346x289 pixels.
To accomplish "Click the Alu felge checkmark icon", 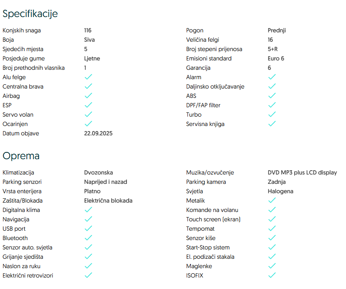I will click(x=88, y=77).
